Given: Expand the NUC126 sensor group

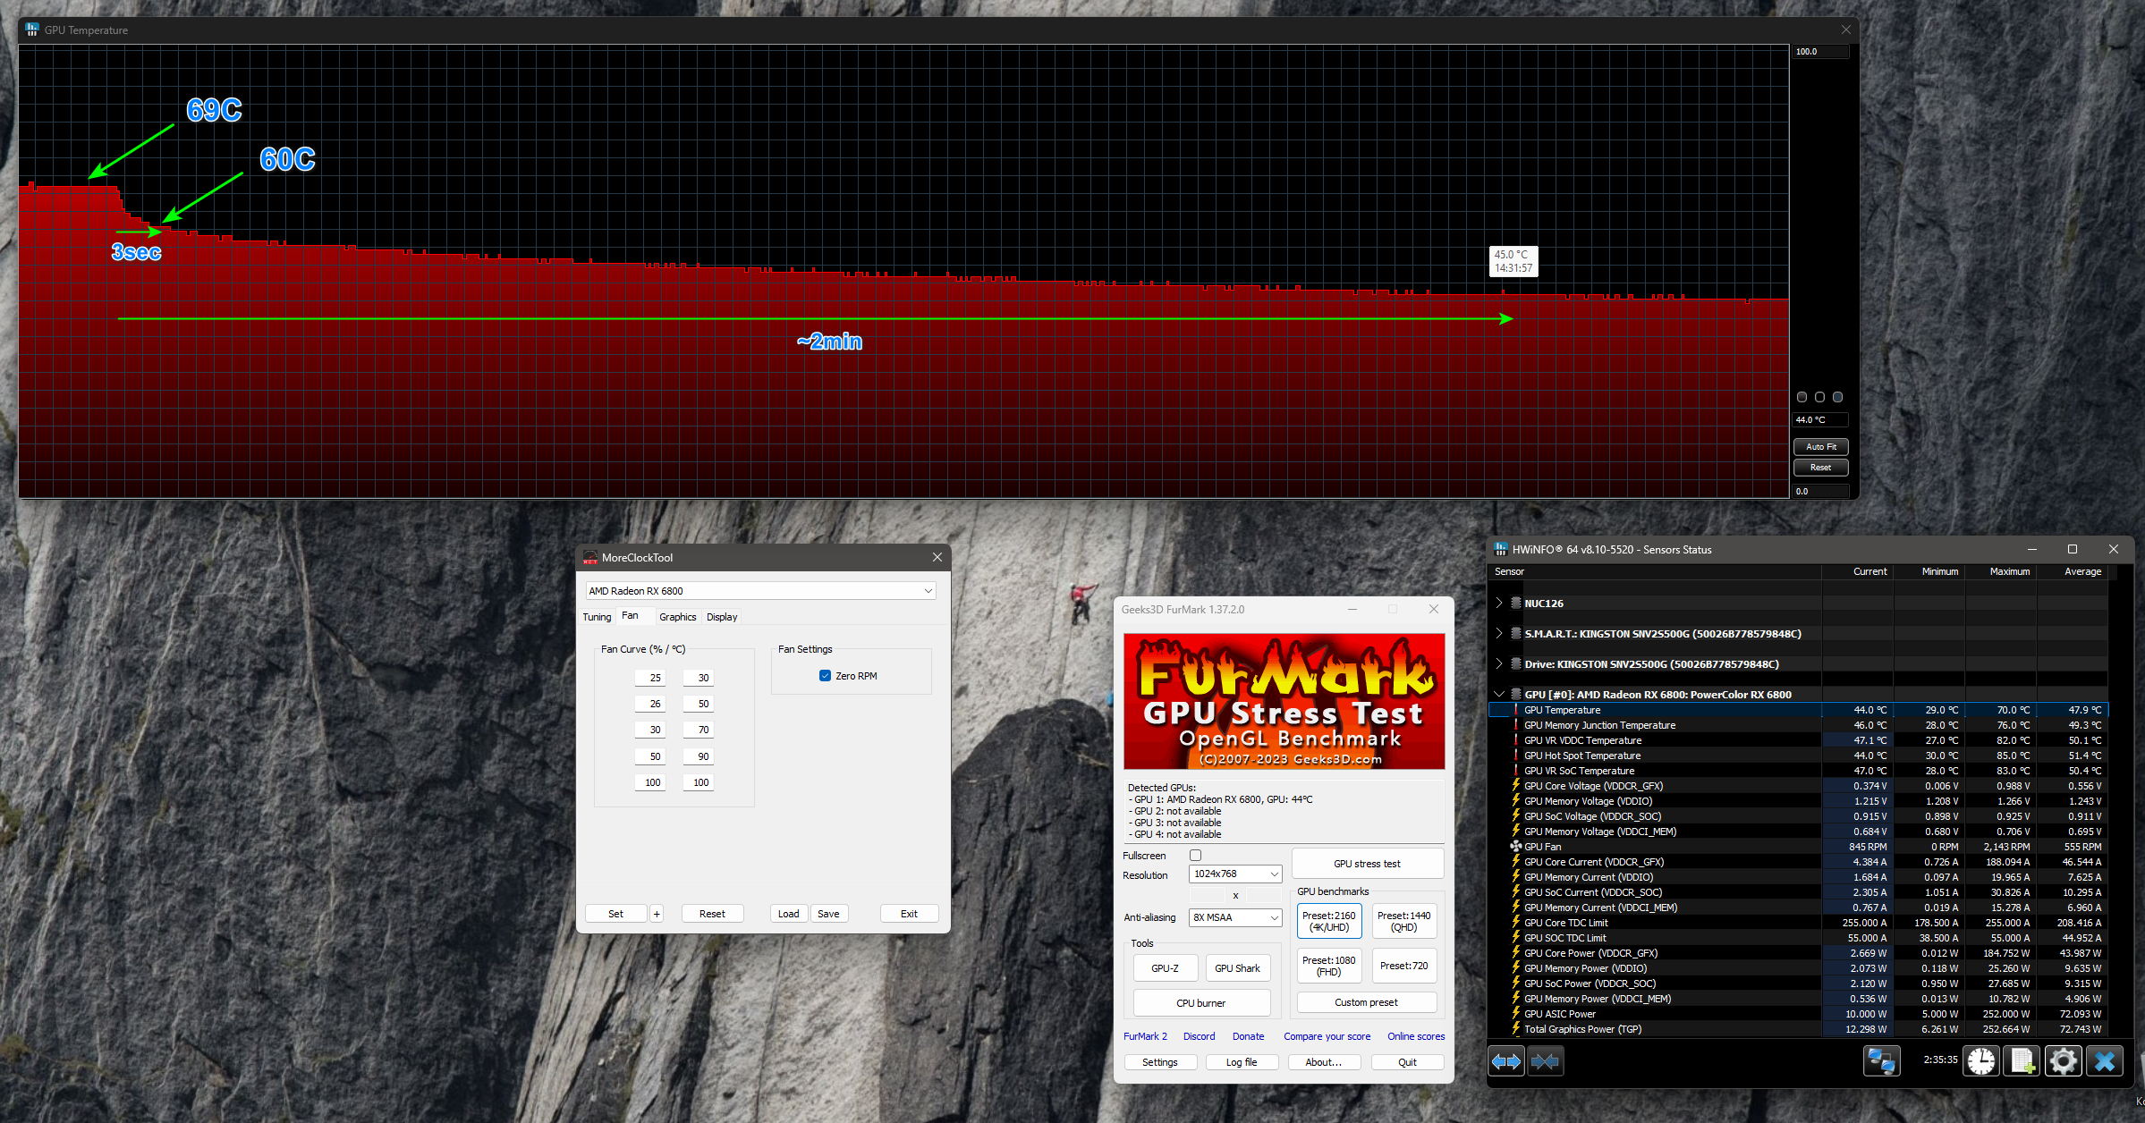Looking at the screenshot, I should 1499,603.
